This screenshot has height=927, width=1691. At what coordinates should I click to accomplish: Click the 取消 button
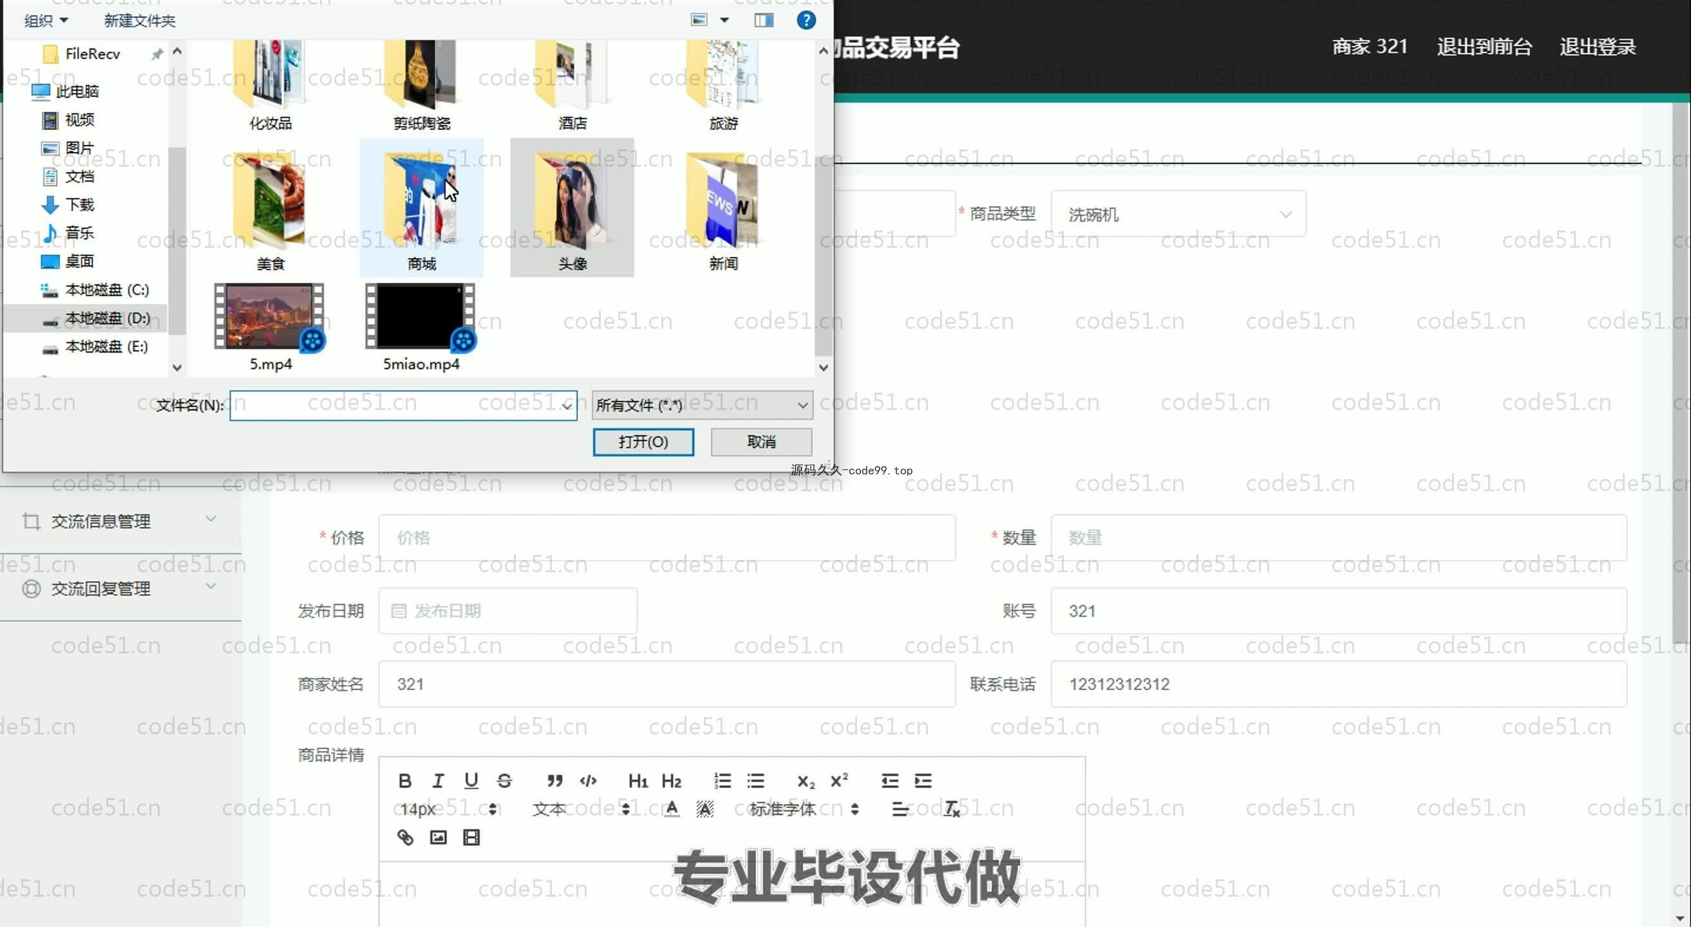coord(760,442)
